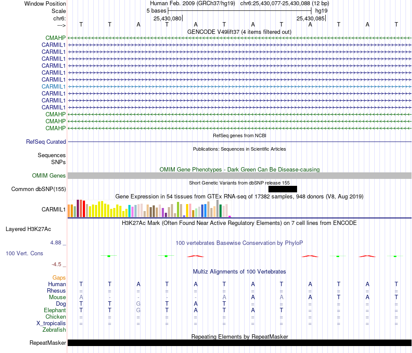This screenshot has height=353, width=412.
Task: Select the 'Elephant' alignment row label
Action: click(x=55, y=310)
